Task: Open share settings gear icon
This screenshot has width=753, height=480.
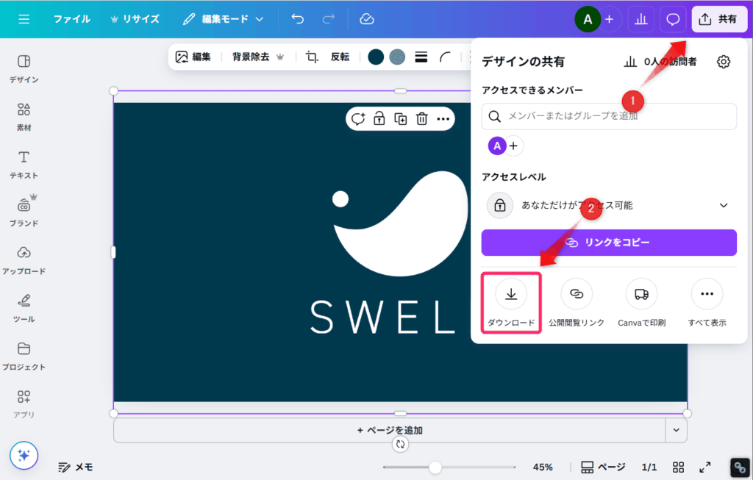Action: pos(724,62)
